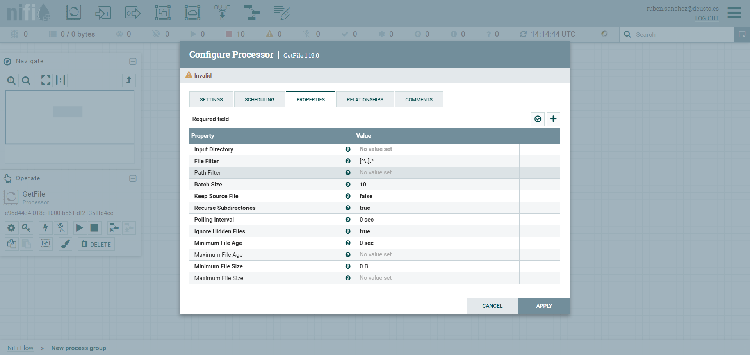Open help icon for Input Directory
The height and width of the screenshot is (355, 750).
pos(348,149)
